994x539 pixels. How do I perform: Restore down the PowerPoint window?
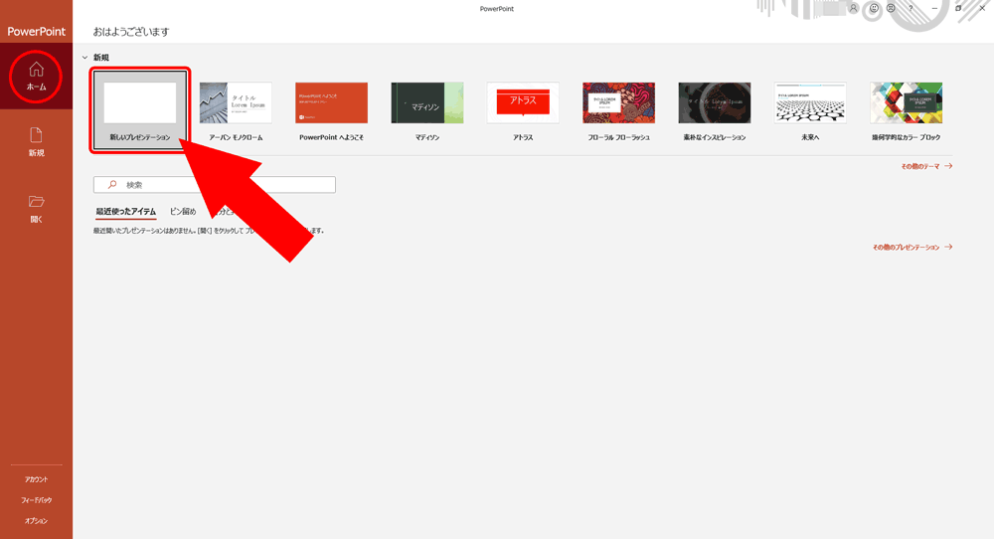[x=958, y=8]
